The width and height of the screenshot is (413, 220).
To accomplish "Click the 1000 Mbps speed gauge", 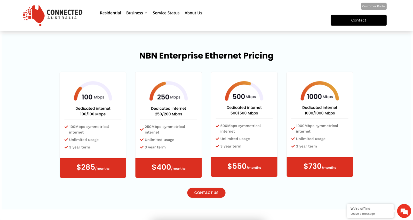I will click(320, 91).
